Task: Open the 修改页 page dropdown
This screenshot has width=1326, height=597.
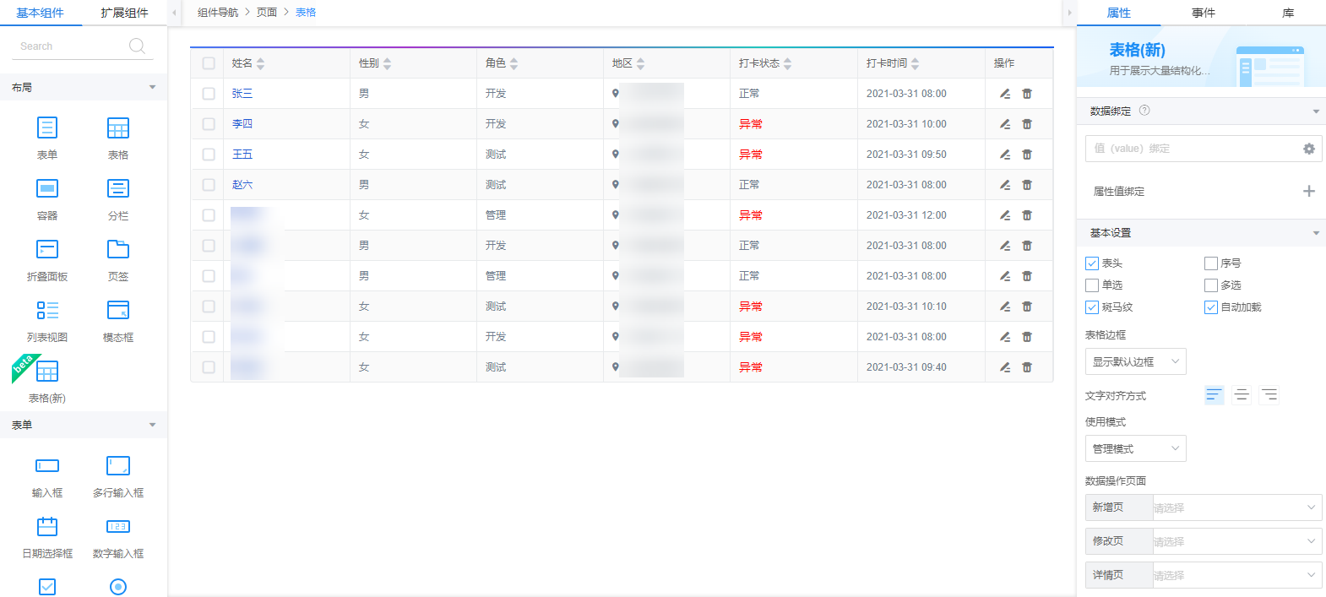Action: (1237, 541)
